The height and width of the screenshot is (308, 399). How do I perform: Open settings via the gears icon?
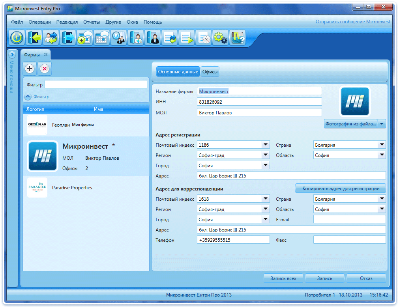click(220, 37)
